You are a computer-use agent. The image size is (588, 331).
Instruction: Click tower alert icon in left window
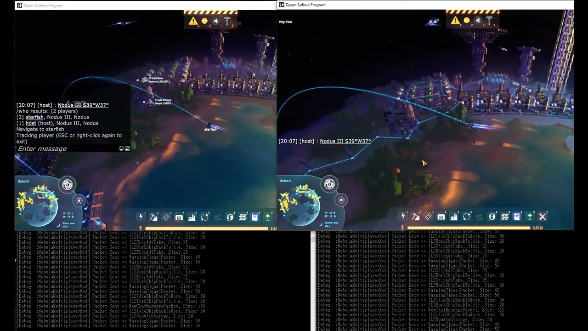[x=227, y=21]
